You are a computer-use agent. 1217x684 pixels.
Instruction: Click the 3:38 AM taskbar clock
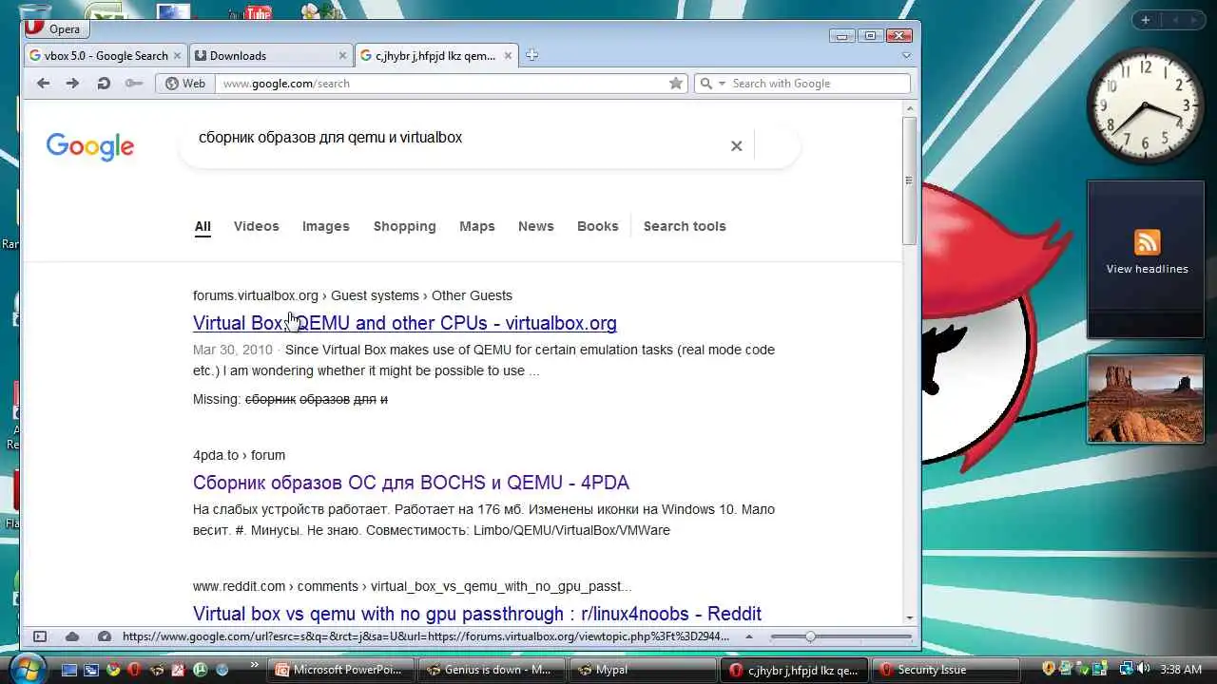coord(1179,670)
